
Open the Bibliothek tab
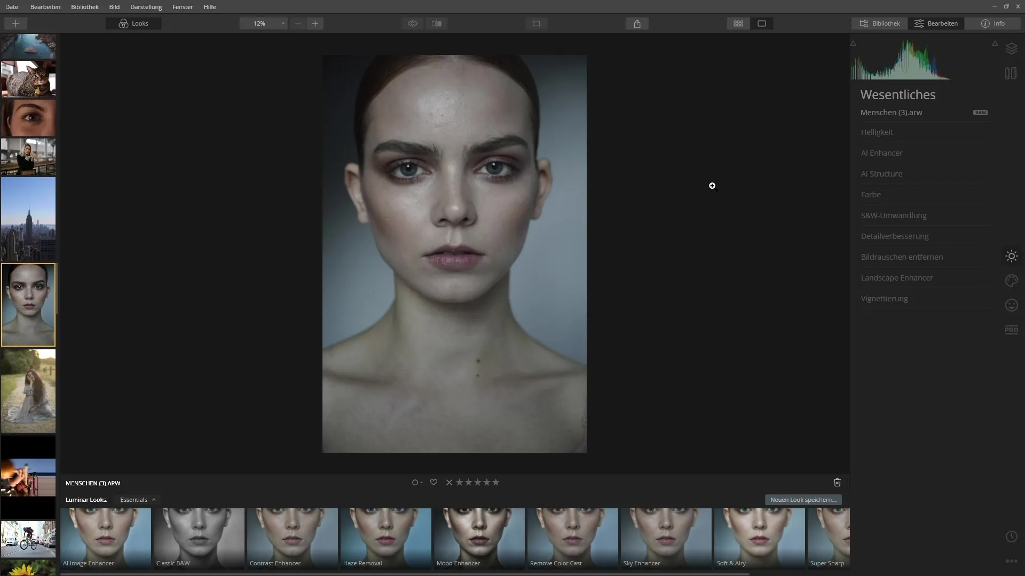pos(879,23)
